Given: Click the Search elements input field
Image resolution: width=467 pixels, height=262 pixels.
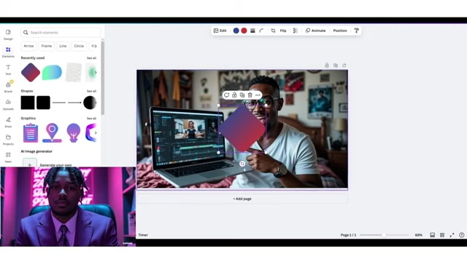Looking at the screenshot, I should point(61,33).
